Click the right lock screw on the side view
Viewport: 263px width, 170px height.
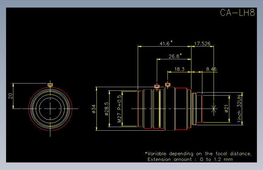[x=168, y=84]
